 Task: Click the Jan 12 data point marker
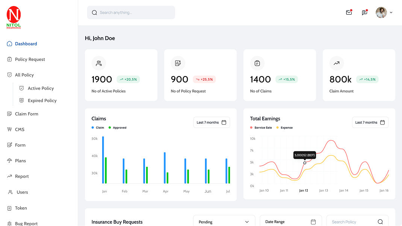click(305, 163)
